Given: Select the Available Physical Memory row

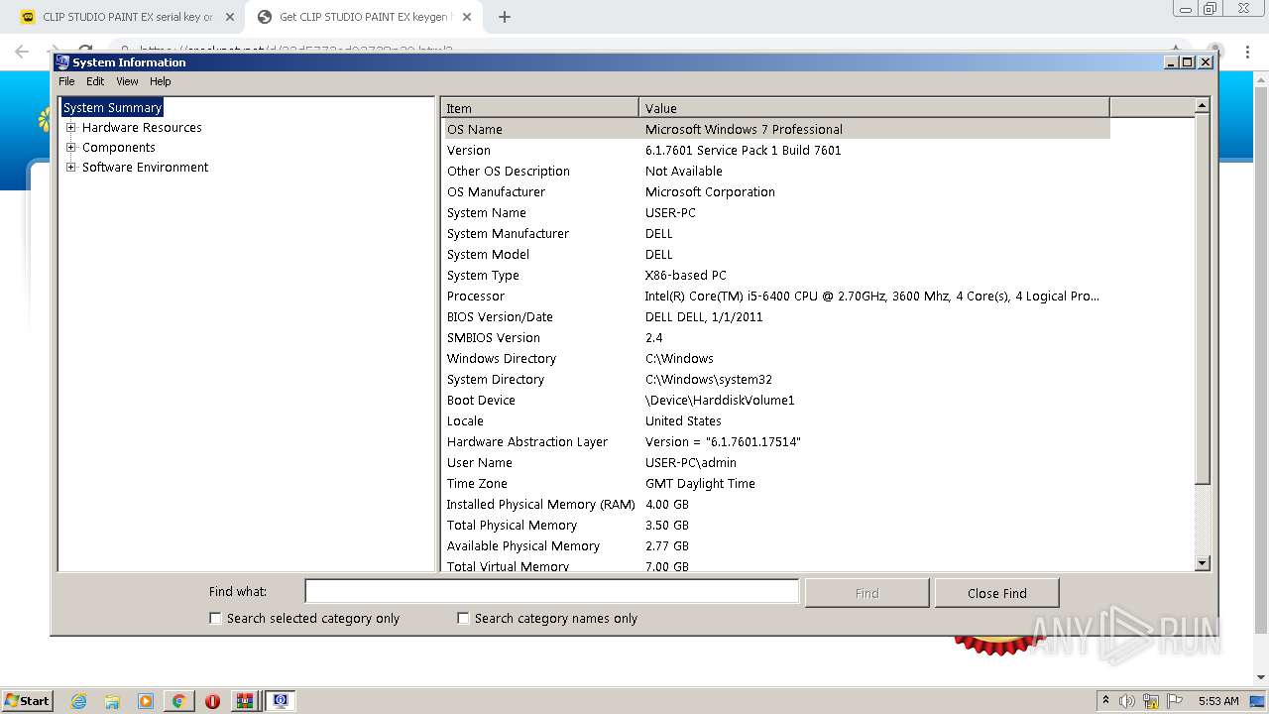Looking at the screenshot, I should tap(776, 545).
